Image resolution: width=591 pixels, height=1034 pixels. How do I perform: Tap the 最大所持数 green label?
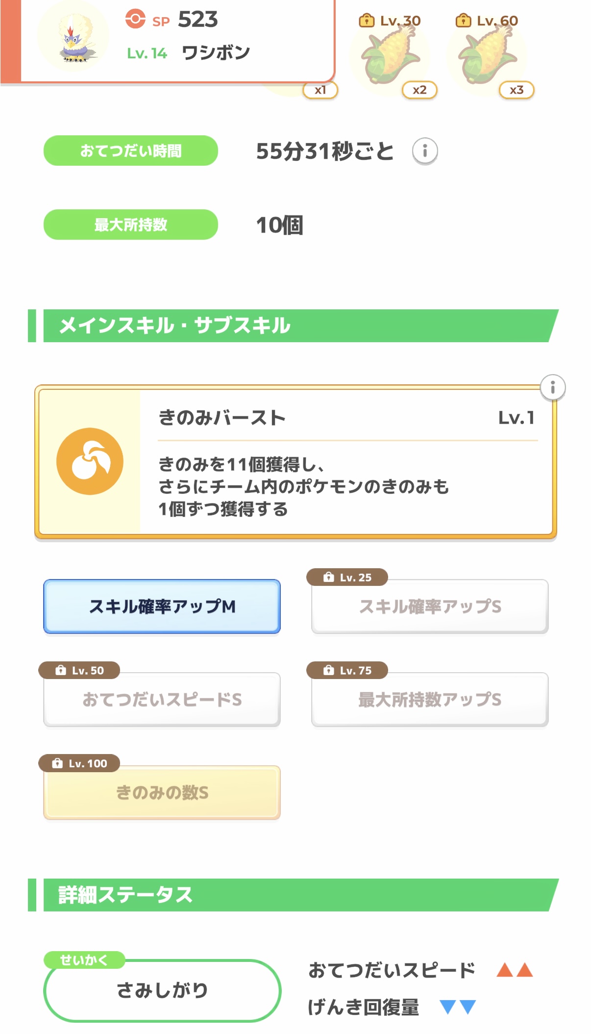(x=131, y=225)
